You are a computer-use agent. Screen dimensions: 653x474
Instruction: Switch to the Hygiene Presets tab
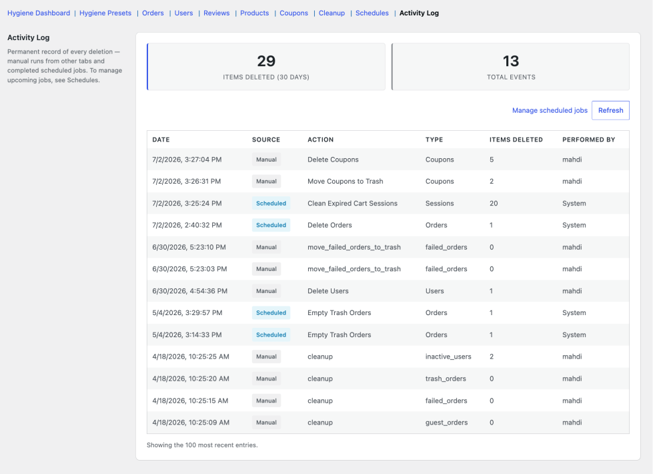pyautogui.click(x=105, y=13)
